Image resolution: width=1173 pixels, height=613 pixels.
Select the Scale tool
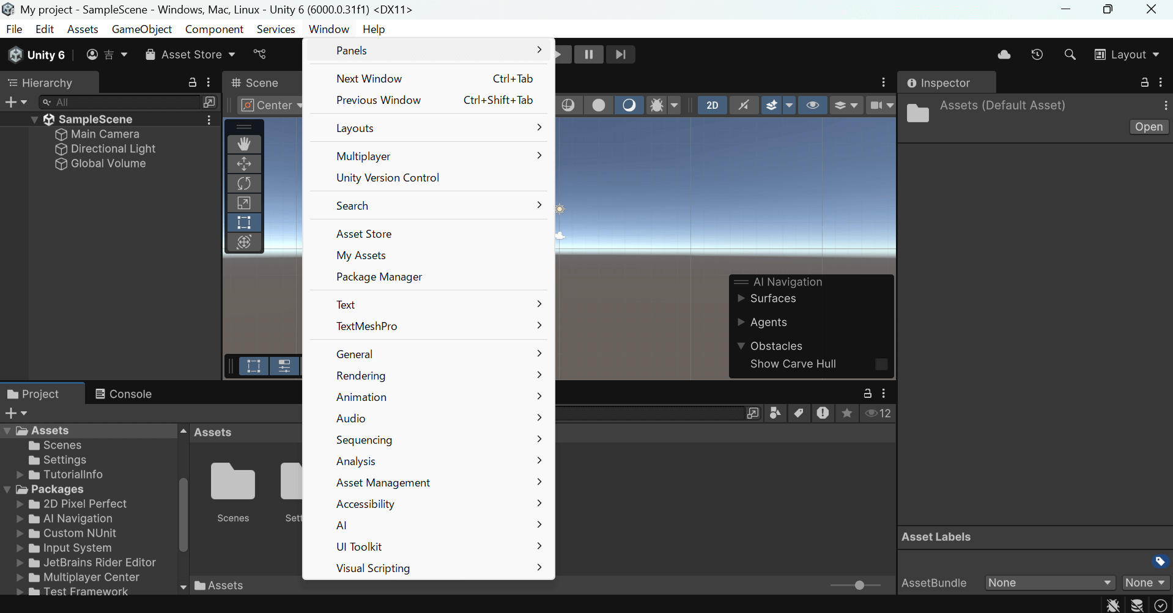[244, 203]
